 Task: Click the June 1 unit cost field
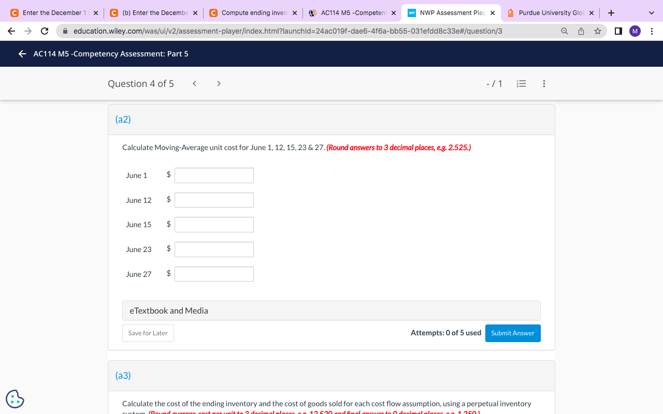214,175
